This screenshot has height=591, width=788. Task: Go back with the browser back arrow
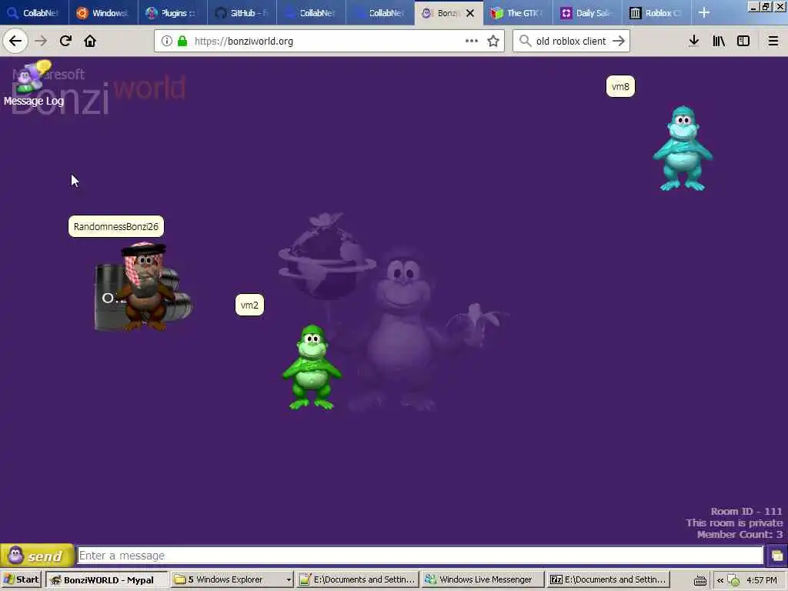click(x=15, y=41)
